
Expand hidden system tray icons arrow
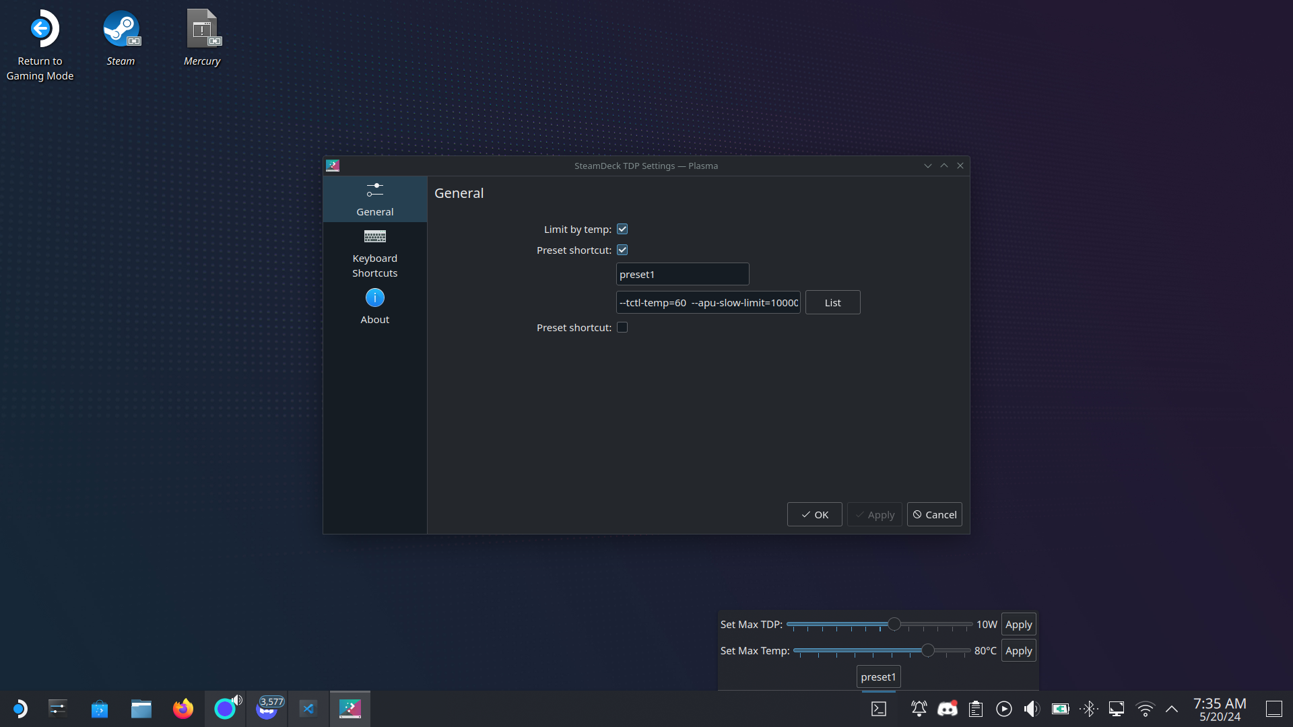[1172, 709]
